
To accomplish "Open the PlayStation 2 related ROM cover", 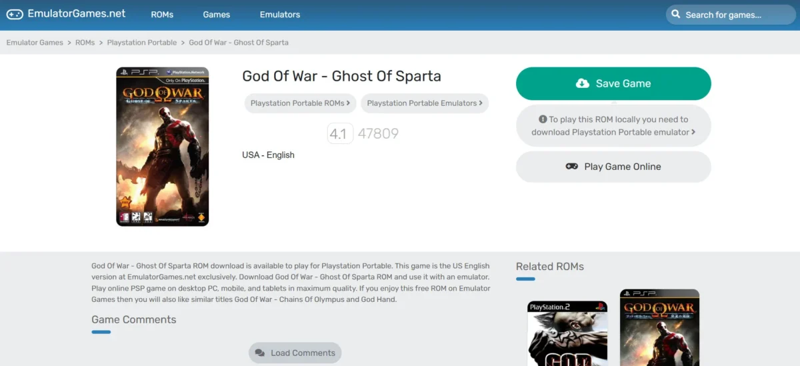I will click(x=567, y=333).
